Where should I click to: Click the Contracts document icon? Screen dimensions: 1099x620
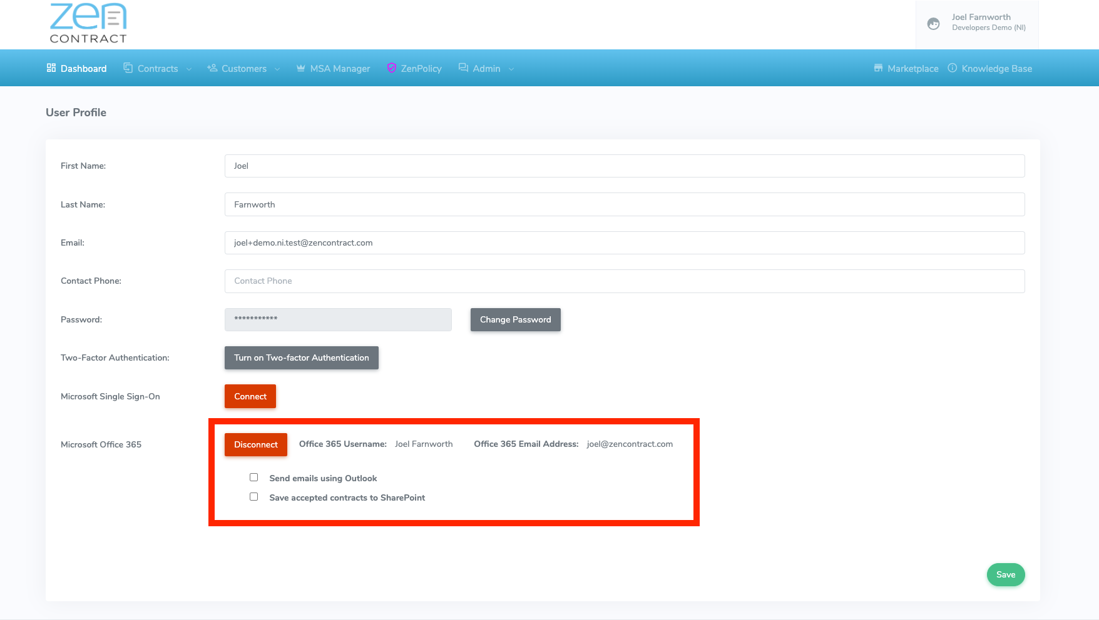pos(128,67)
